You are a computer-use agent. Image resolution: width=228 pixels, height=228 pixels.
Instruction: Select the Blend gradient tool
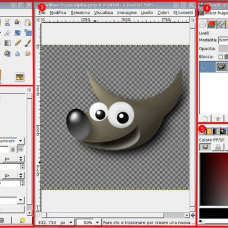pyautogui.click(x=7, y=43)
